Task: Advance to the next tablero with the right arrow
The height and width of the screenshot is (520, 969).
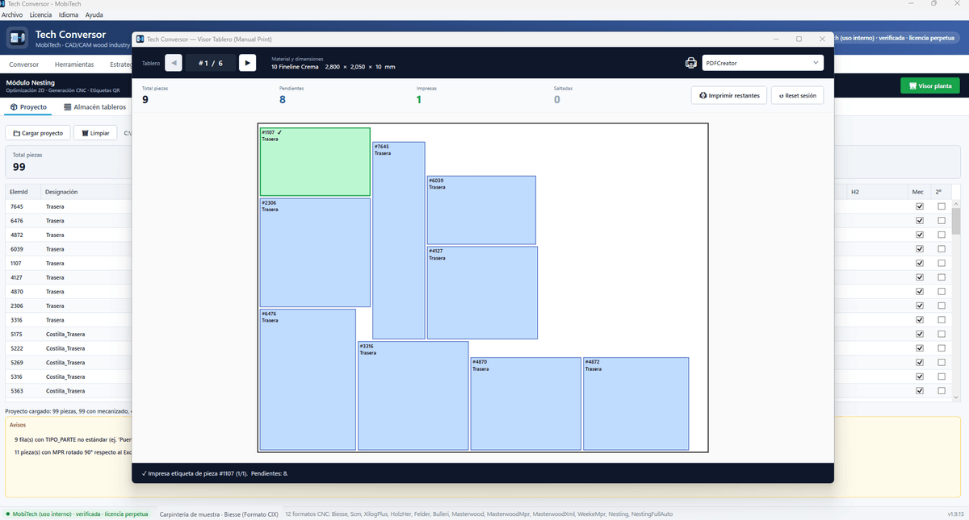Action: pos(248,63)
